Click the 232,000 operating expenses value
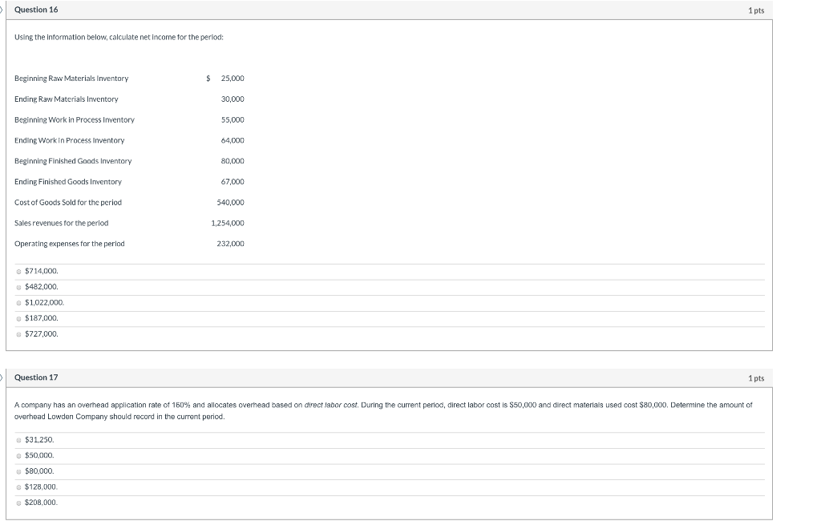Viewport: 821px width, 529px height. (230, 244)
